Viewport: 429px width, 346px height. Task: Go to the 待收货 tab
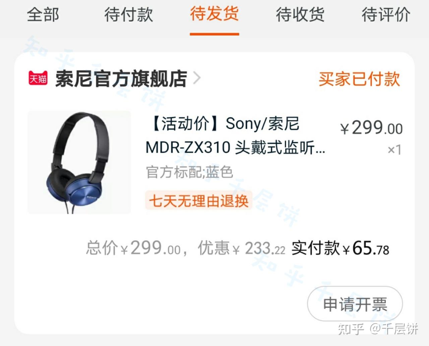tap(300, 15)
